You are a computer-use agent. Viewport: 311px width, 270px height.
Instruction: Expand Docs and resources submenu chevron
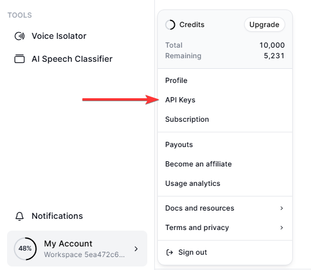click(282, 208)
